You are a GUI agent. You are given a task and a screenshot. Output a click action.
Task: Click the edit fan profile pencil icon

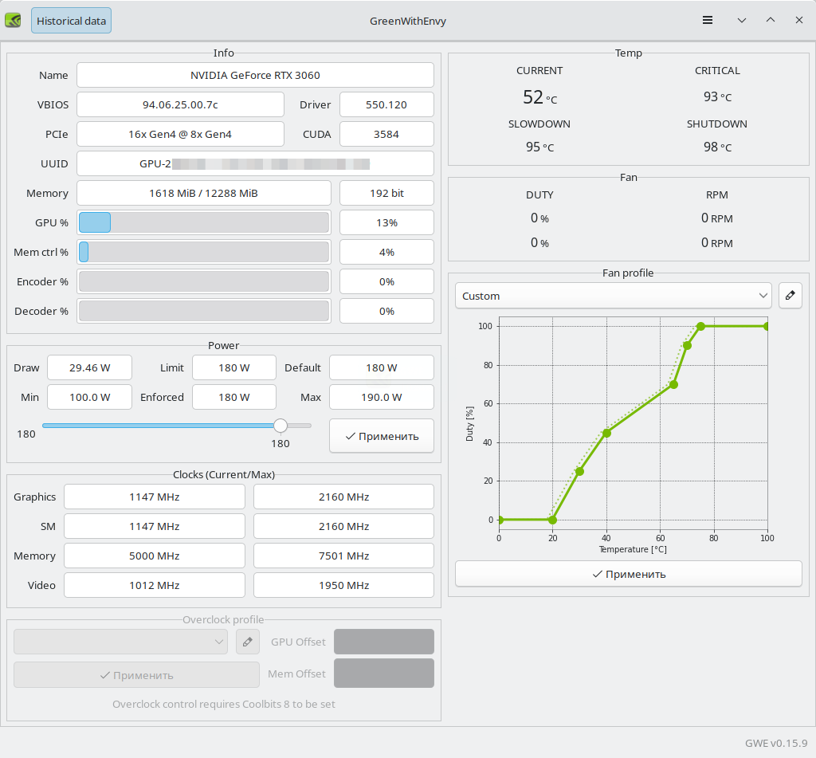[x=790, y=296]
